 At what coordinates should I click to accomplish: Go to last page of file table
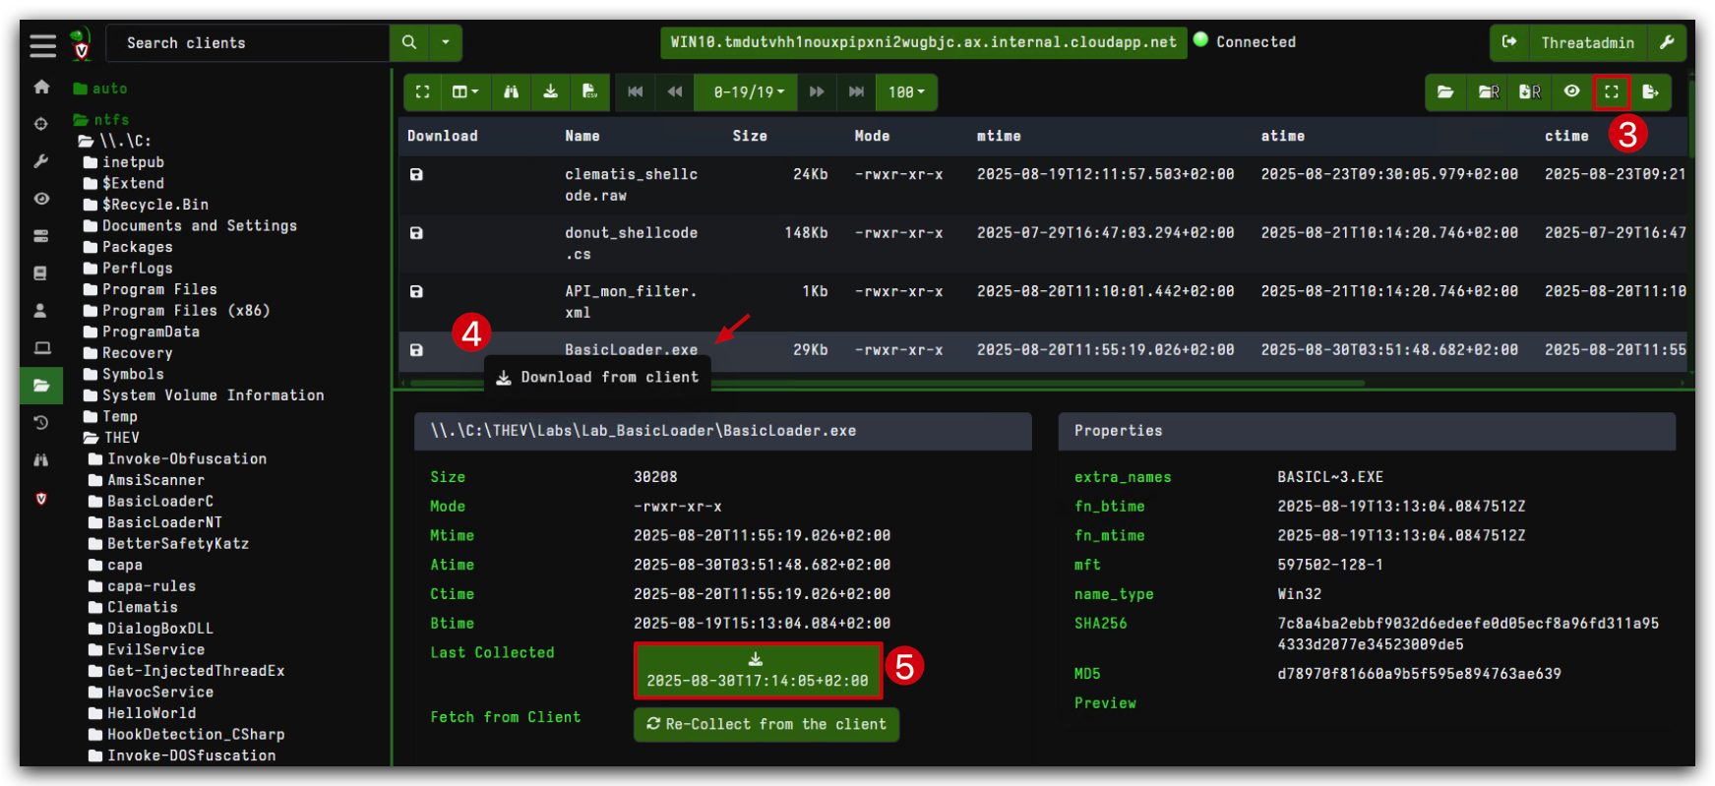tap(856, 91)
